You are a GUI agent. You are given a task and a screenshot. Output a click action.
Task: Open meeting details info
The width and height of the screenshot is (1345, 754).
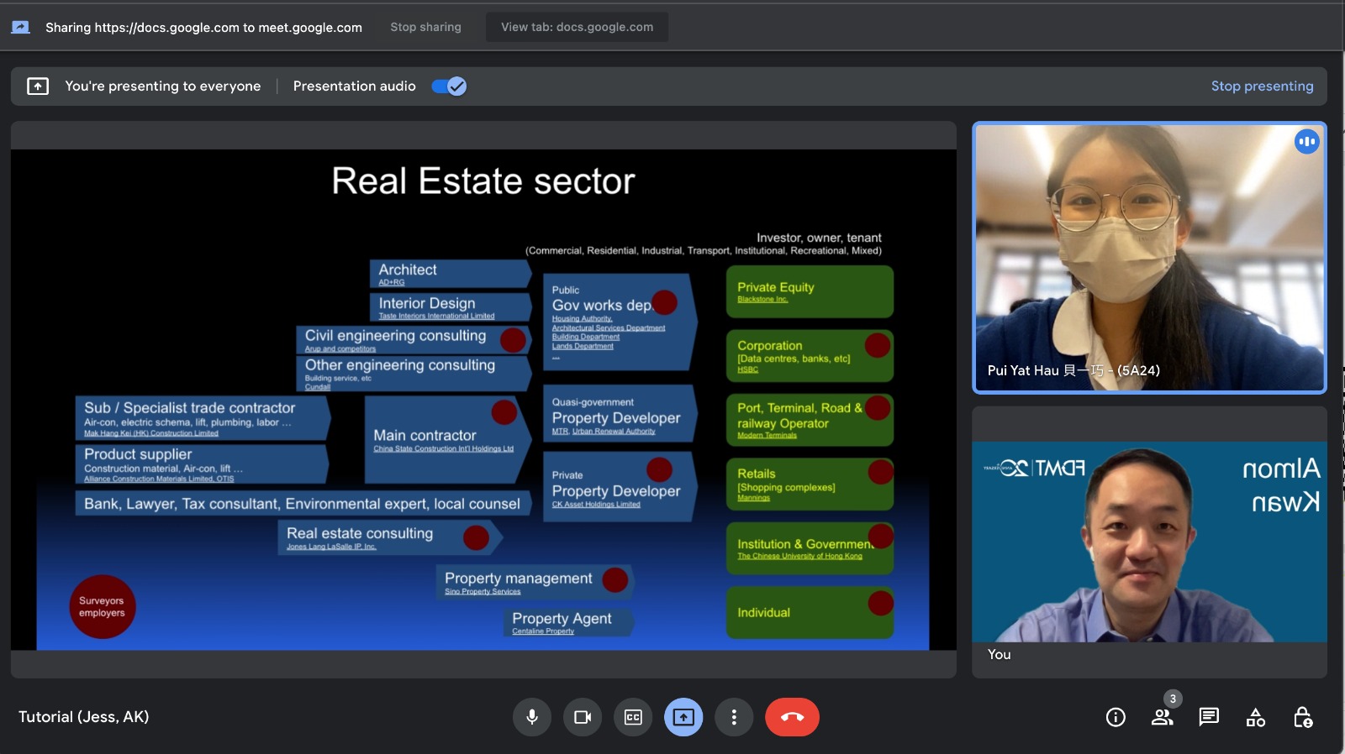click(1116, 717)
